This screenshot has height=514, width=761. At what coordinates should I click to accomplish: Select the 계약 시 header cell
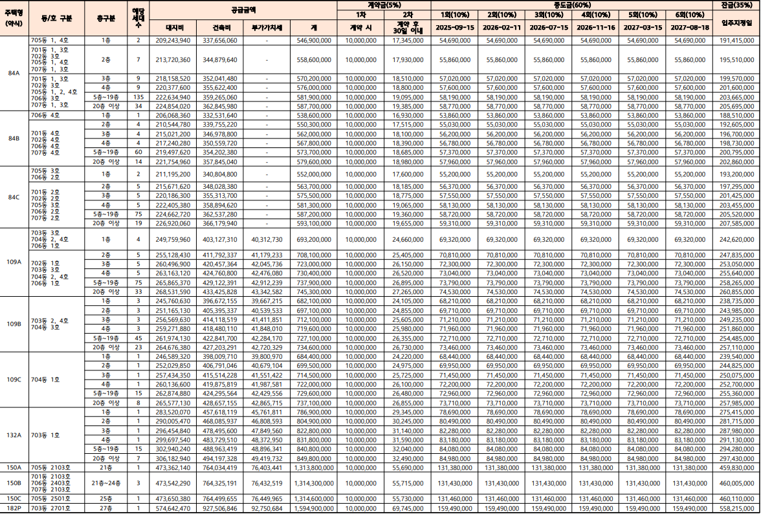[x=360, y=28]
